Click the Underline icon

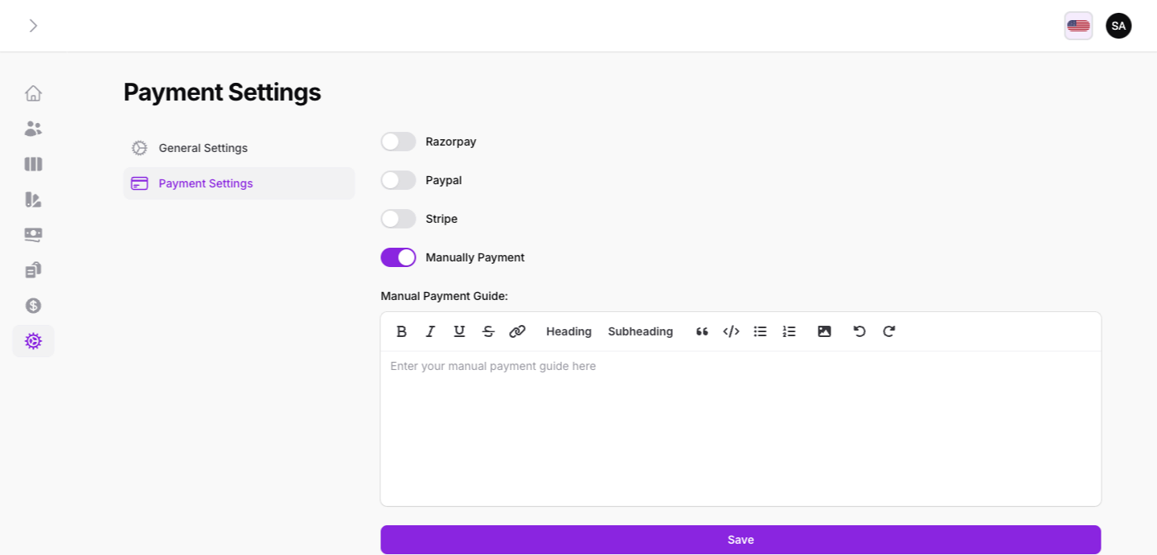[x=459, y=331]
